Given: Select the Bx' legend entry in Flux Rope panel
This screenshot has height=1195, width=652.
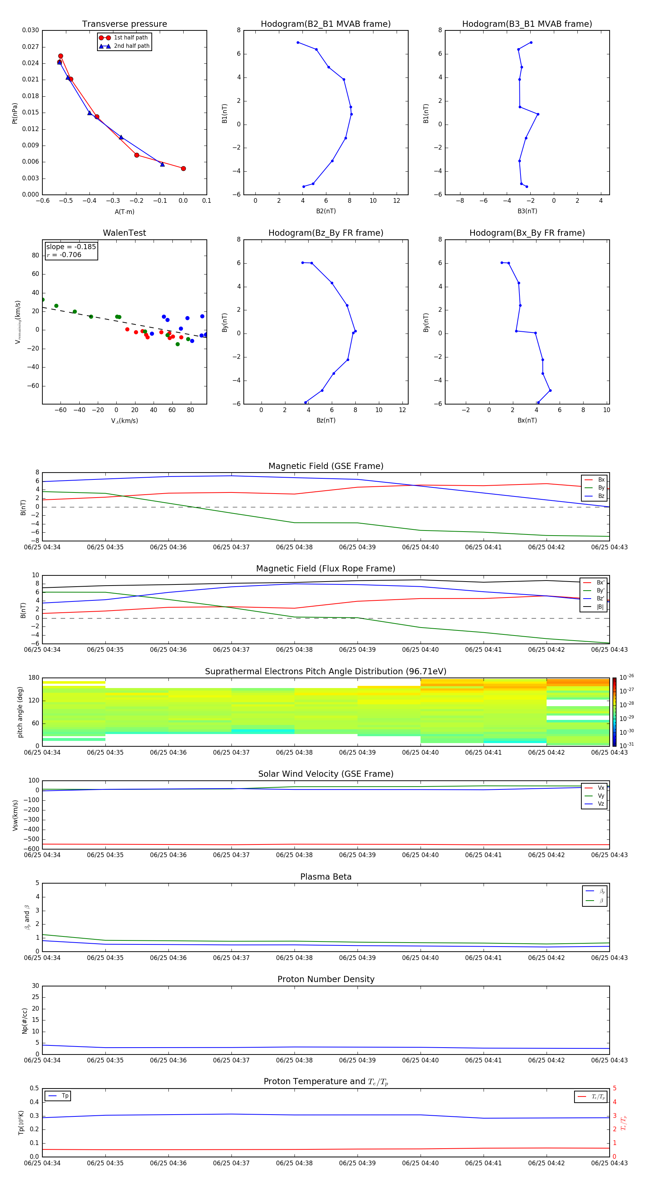Looking at the screenshot, I should 594,583.
